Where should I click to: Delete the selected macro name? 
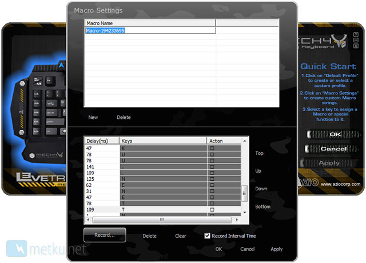pyautogui.click(x=124, y=117)
